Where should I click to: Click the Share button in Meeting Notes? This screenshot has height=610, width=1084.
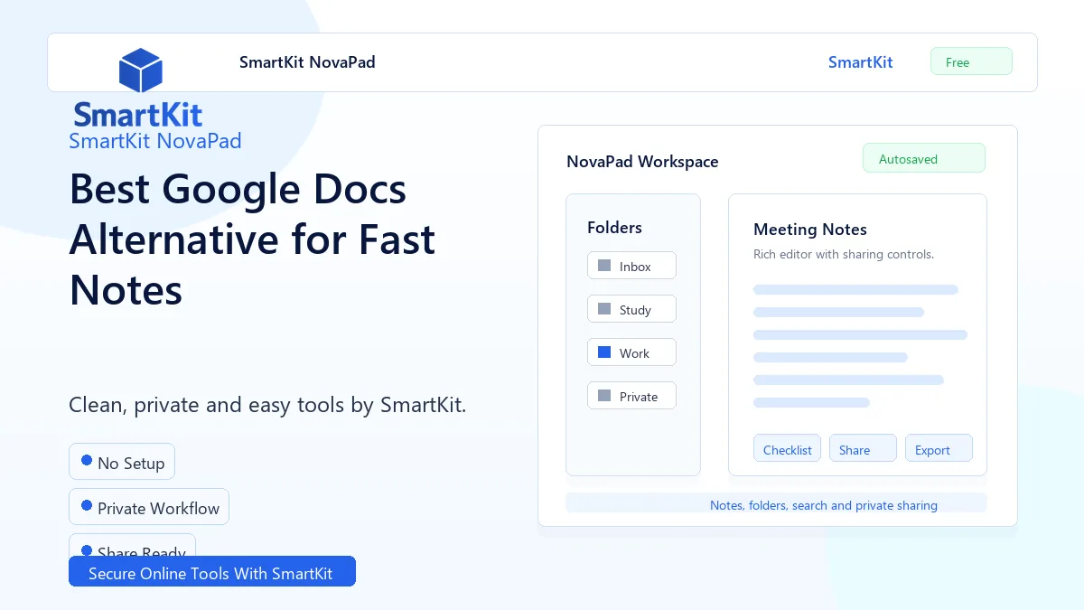click(x=863, y=448)
